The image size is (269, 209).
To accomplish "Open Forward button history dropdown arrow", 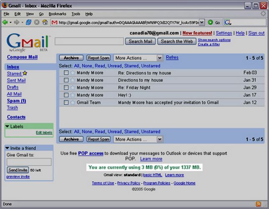I will 22,23.
